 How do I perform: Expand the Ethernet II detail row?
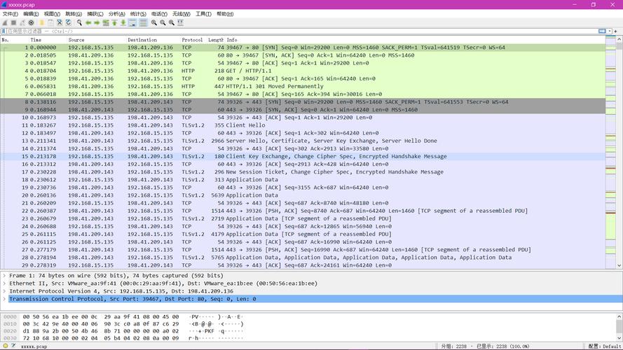tap(4, 283)
